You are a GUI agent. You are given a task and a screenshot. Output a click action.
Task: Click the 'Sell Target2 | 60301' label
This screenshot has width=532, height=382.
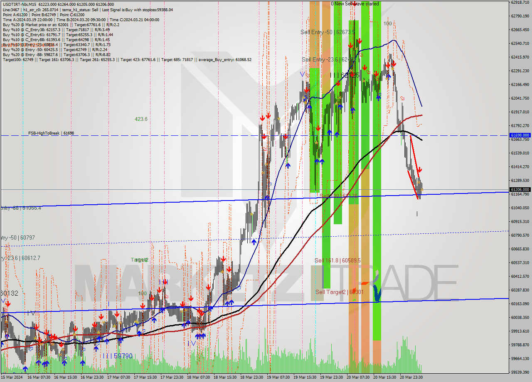(x=340, y=292)
